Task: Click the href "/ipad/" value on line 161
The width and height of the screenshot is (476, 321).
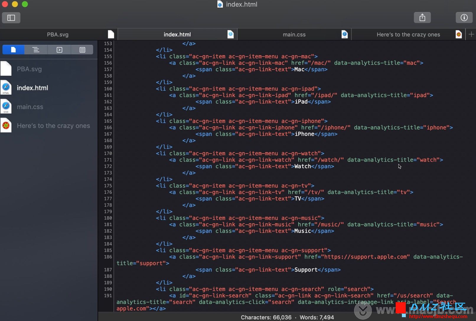Action: (326, 95)
